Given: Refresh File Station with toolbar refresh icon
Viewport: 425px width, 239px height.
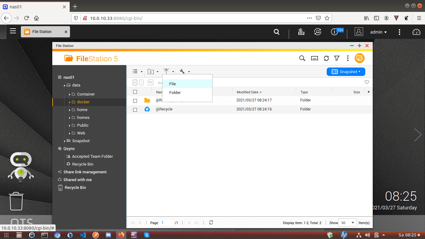Looking at the screenshot, I should pos(326,58).
